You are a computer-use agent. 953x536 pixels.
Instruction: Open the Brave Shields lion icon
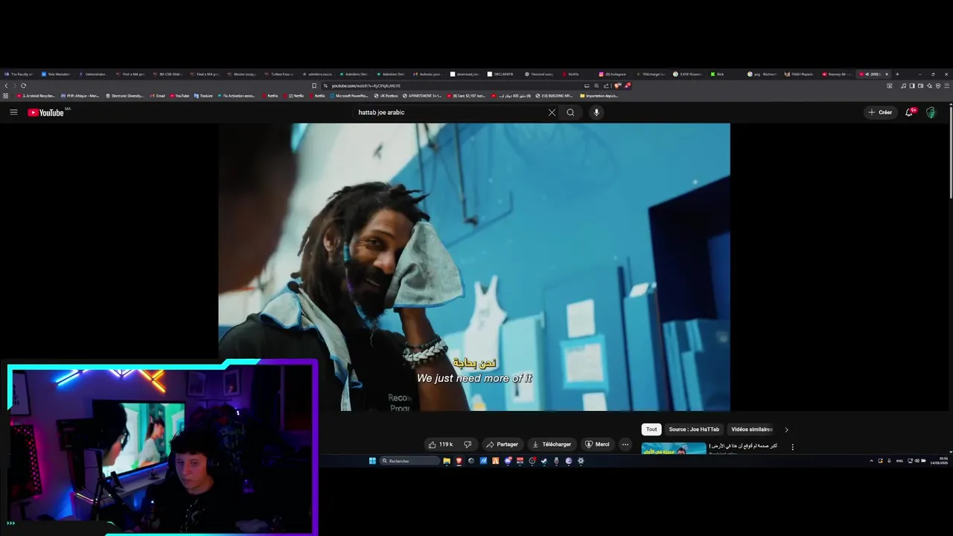coord(617,86)
